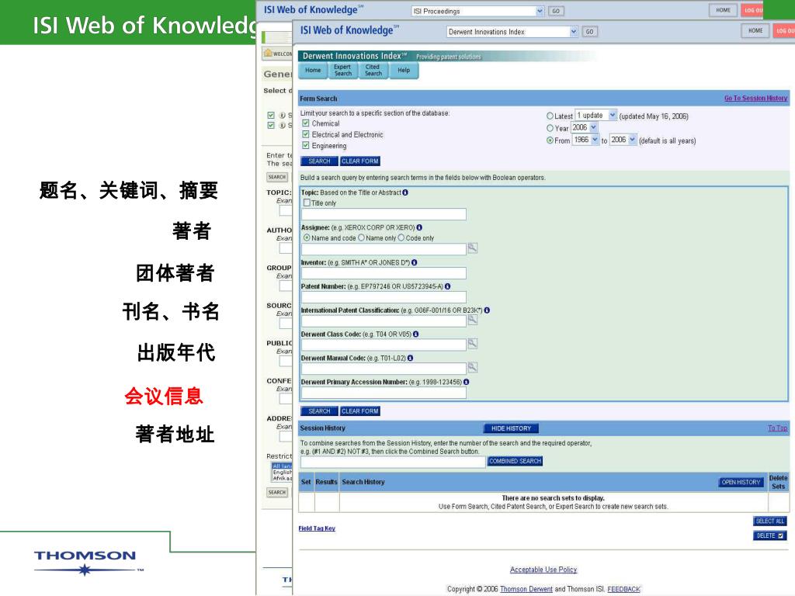
Task: Open the Field Tag Key link
Action: [317, 528]
